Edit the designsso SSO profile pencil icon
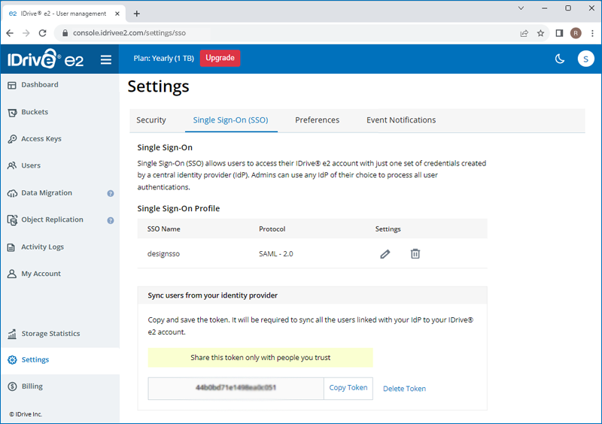602x424 pixels. 385,254
